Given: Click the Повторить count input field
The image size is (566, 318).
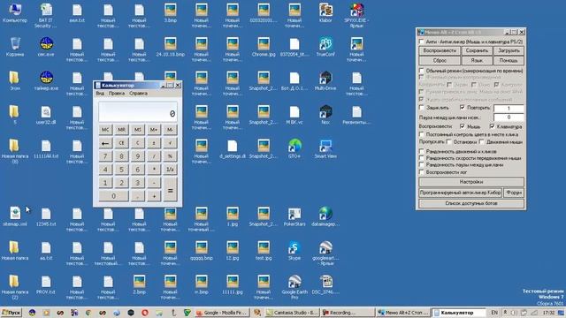Looking at the screenshot, I should click(x=509, y=108).
